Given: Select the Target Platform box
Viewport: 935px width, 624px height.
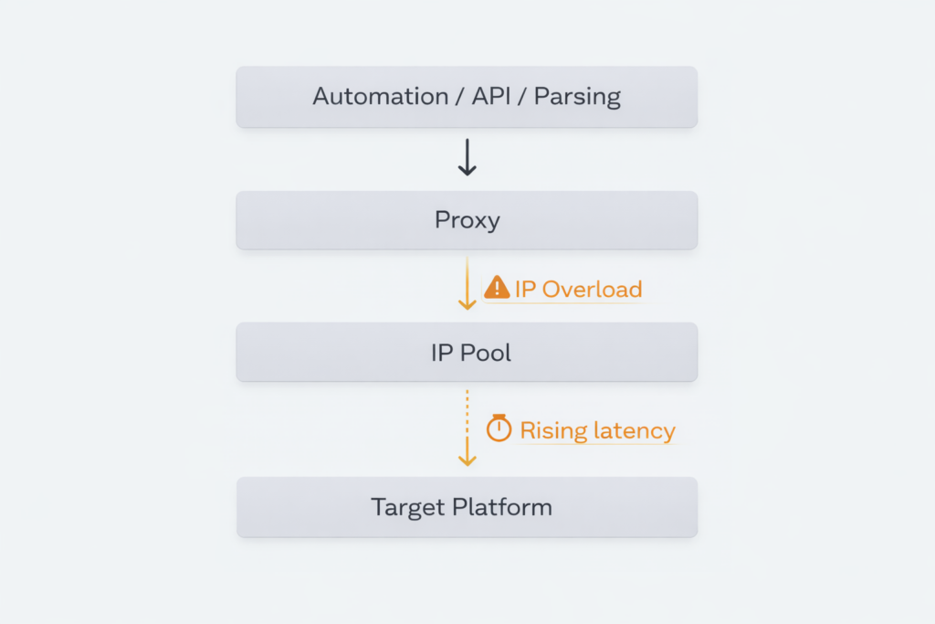Looking at the screenshot, I should (467, 506).
